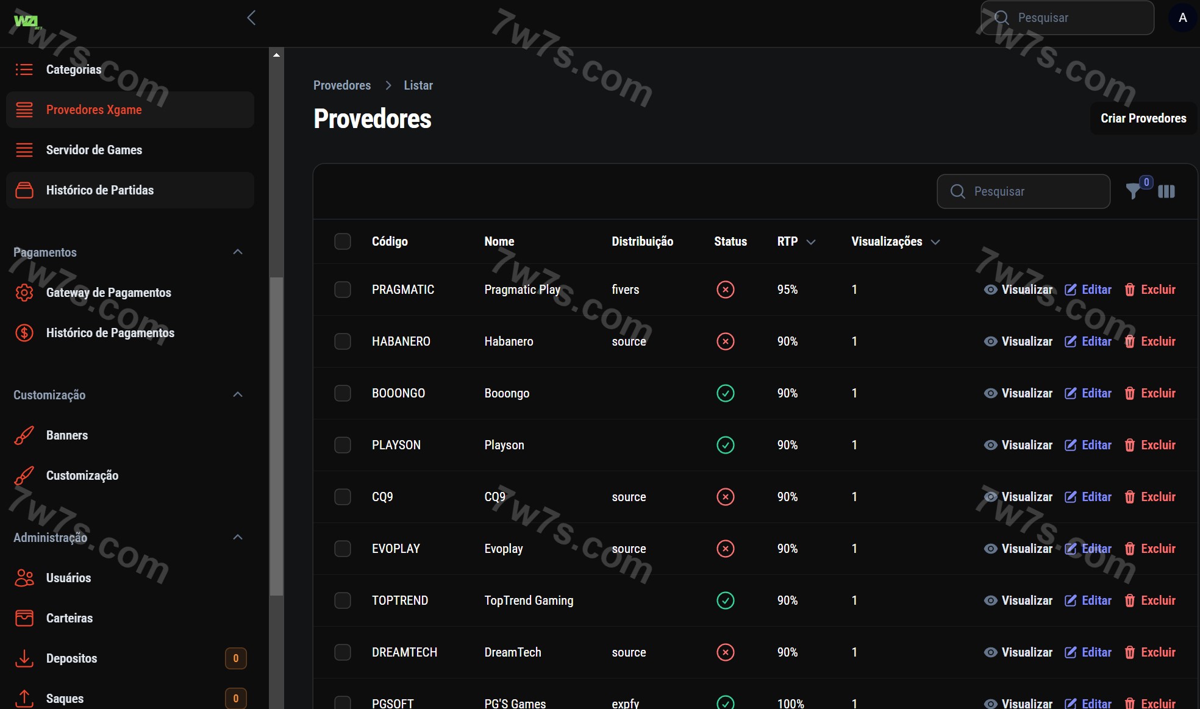
Task: Click the red status icon for CQ9
Action: [725, 497]
